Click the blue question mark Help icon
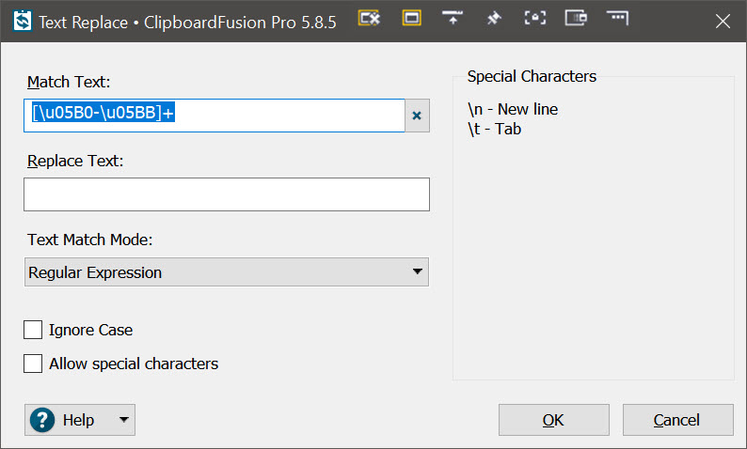747x449 pixels. (42, 420)
